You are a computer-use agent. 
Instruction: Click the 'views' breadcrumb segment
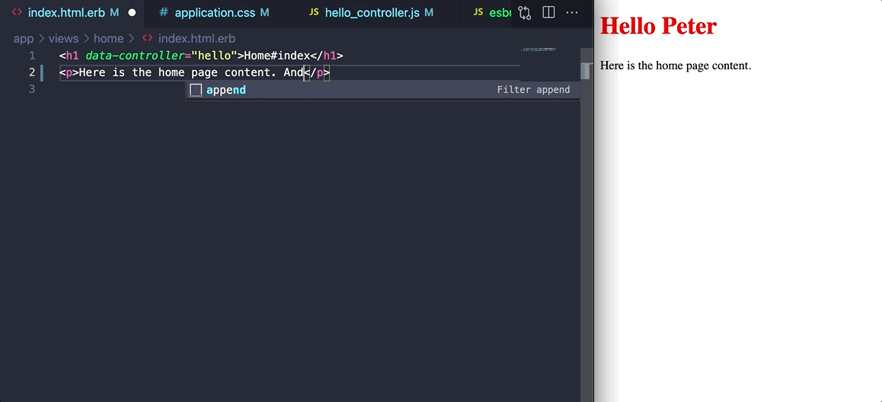click(63, 39)
